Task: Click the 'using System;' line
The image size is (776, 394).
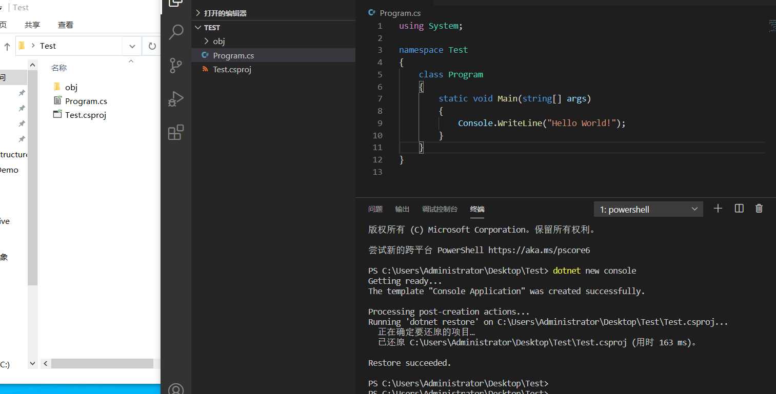Action: (x=431, y=26)
